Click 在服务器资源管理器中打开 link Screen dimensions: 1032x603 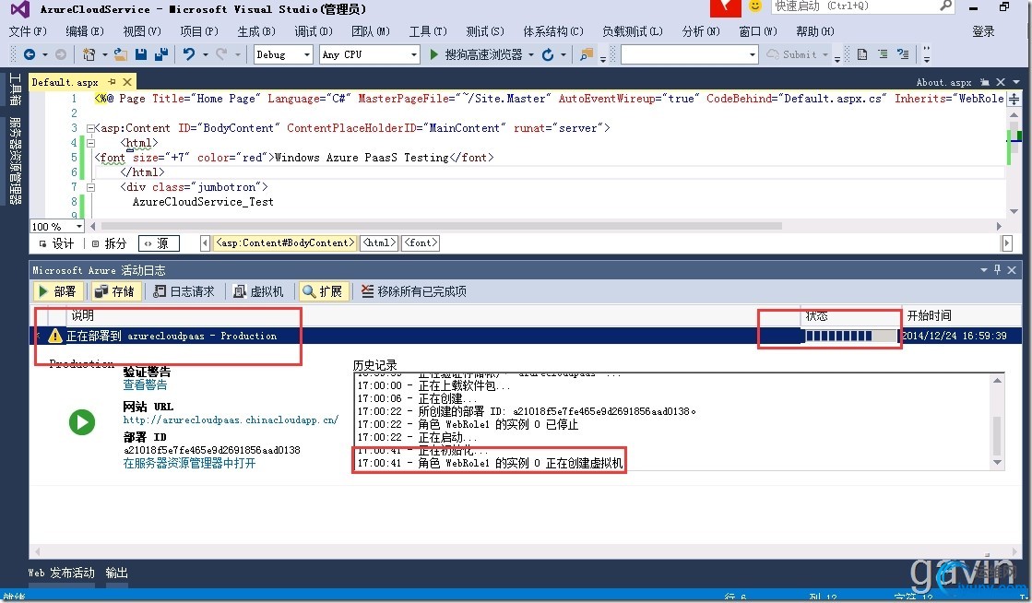click(x=189, y=464)
